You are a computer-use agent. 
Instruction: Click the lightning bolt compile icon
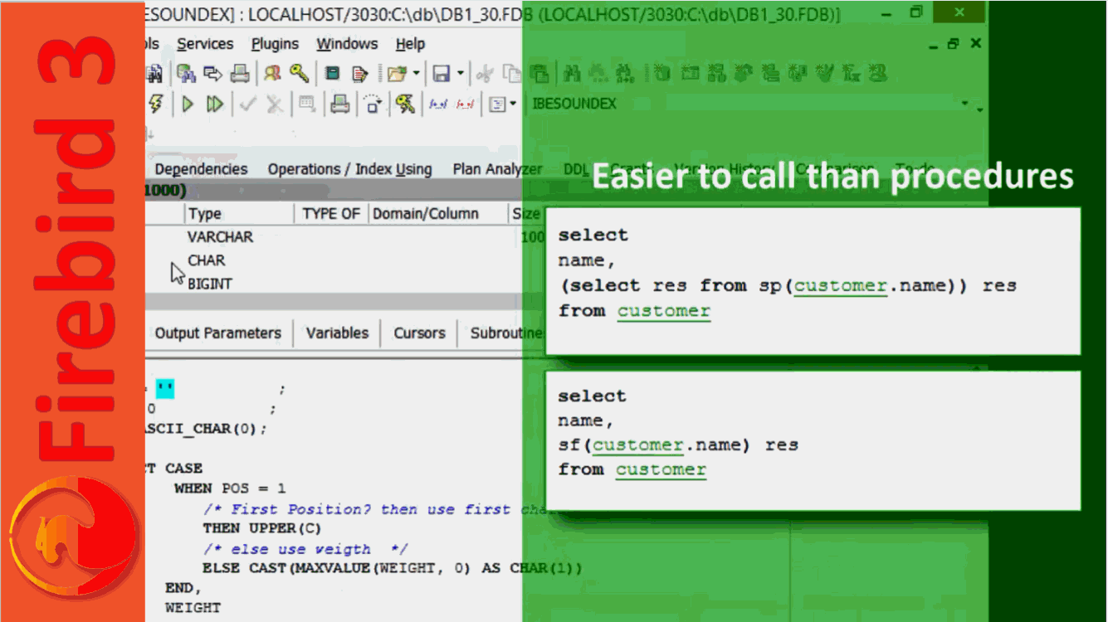point(155,104)
